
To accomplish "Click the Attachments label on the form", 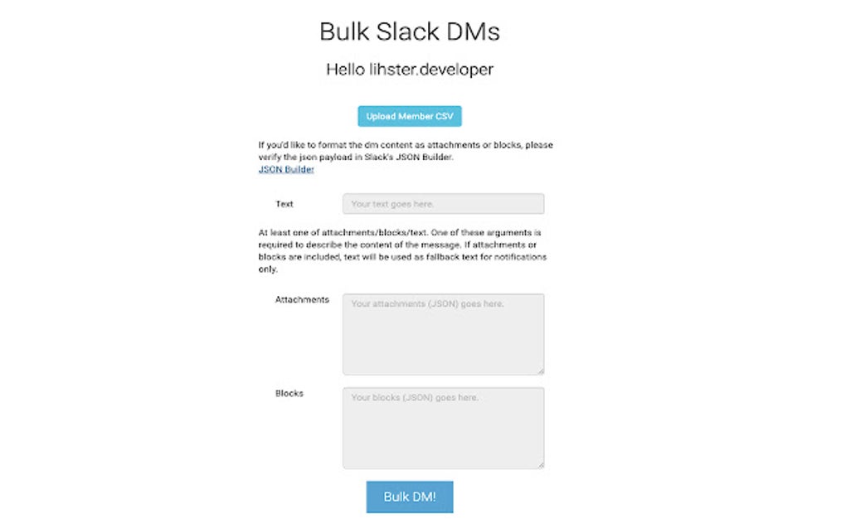I will point(302,299).
